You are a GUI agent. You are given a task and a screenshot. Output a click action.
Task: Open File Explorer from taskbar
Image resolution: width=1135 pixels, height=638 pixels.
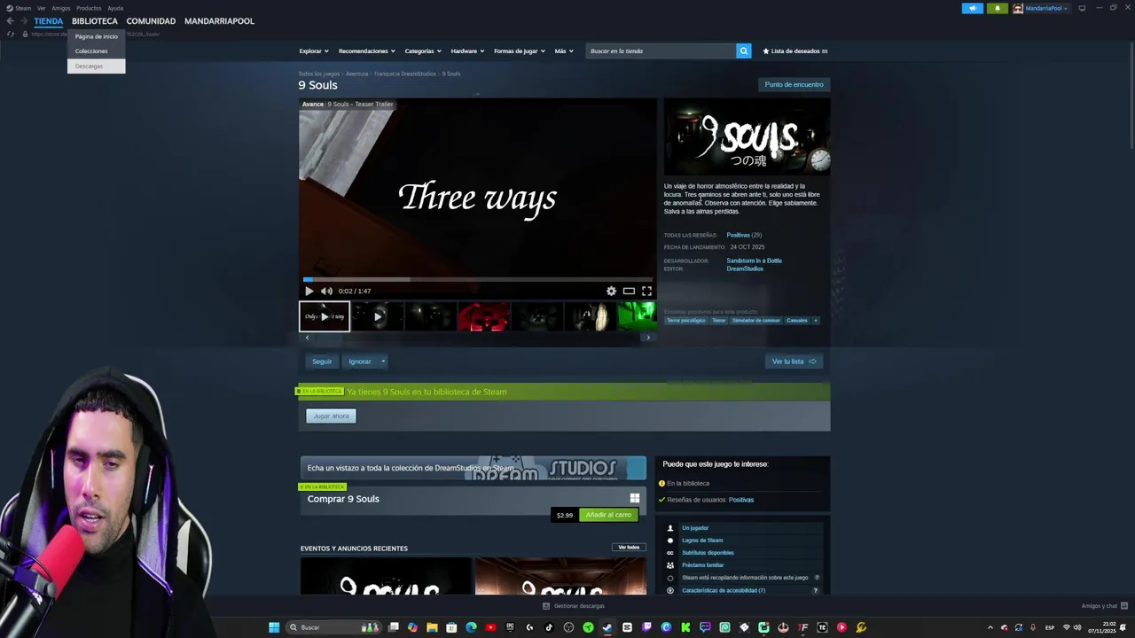[432, 627]
